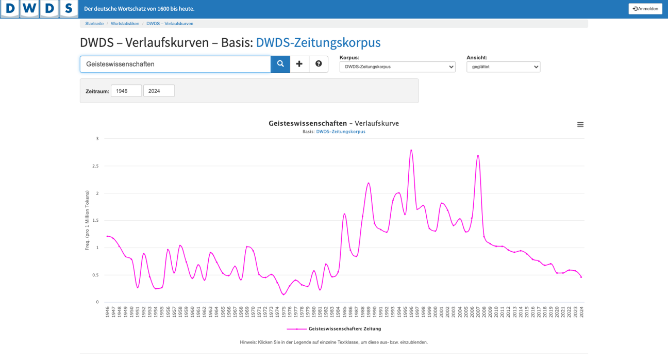Click DWDS – Verlaufskurven breadcrumb
This screenshot has width=668, height=360.
170,24
